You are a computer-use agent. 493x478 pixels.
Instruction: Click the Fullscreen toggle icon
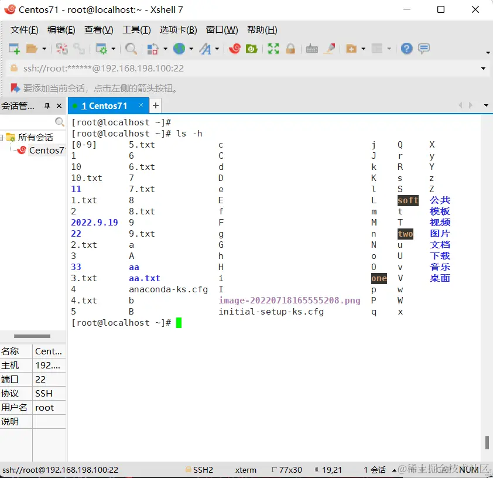(273, 49)
